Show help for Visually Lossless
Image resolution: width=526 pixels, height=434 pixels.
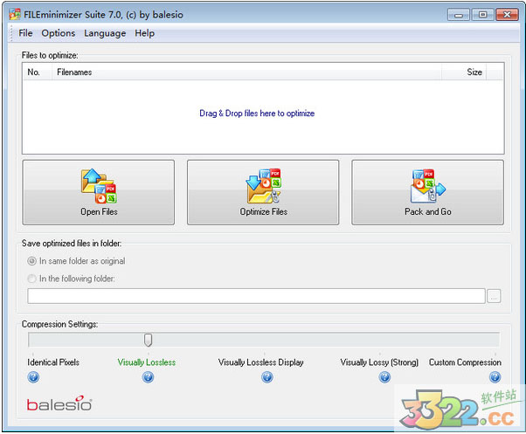pos(148,377)
